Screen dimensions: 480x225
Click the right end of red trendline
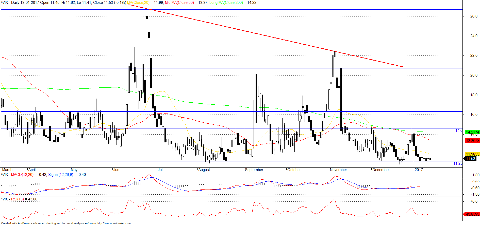[x=403, y=67]
